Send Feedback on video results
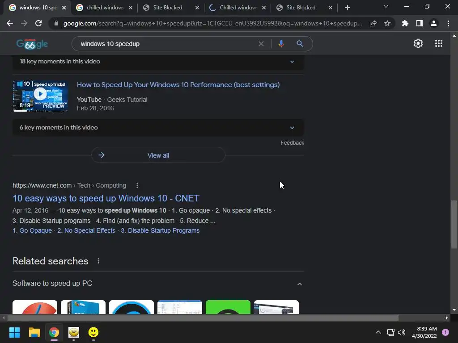This screenshot has height=343, width=458. pyautogui.click(x=292, y=143)
